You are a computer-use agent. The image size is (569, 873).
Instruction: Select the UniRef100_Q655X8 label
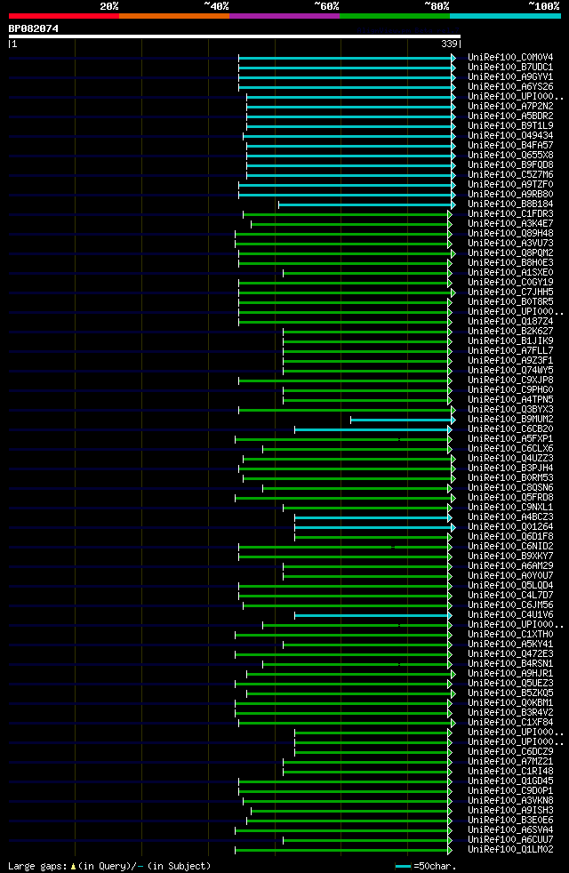point(510,156)
